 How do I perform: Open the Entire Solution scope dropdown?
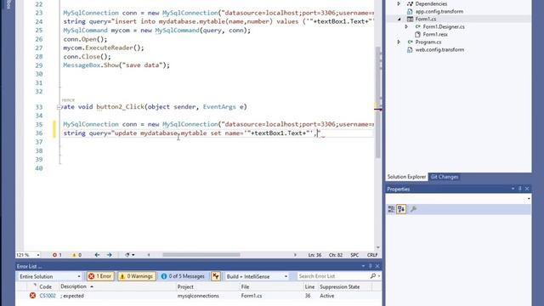click(x=49, y=276)
